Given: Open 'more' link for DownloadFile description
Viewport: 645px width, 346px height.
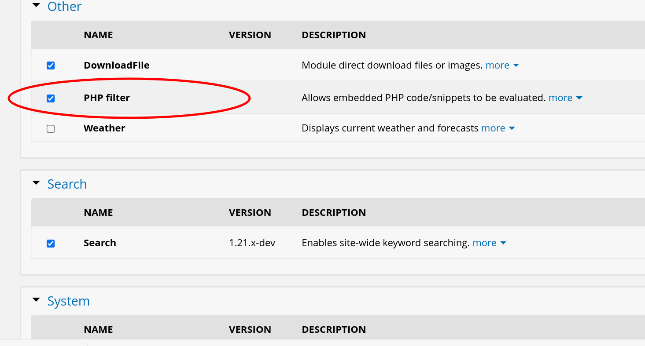Looking at the screenshot, I should tap(497, 66).
